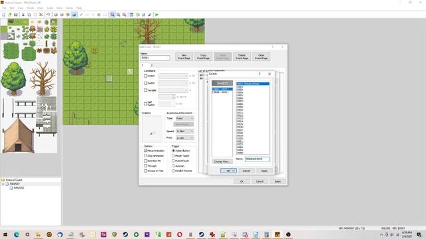
Task: Click the Undo arrow toolbar icon
Action: click(48, 15)
